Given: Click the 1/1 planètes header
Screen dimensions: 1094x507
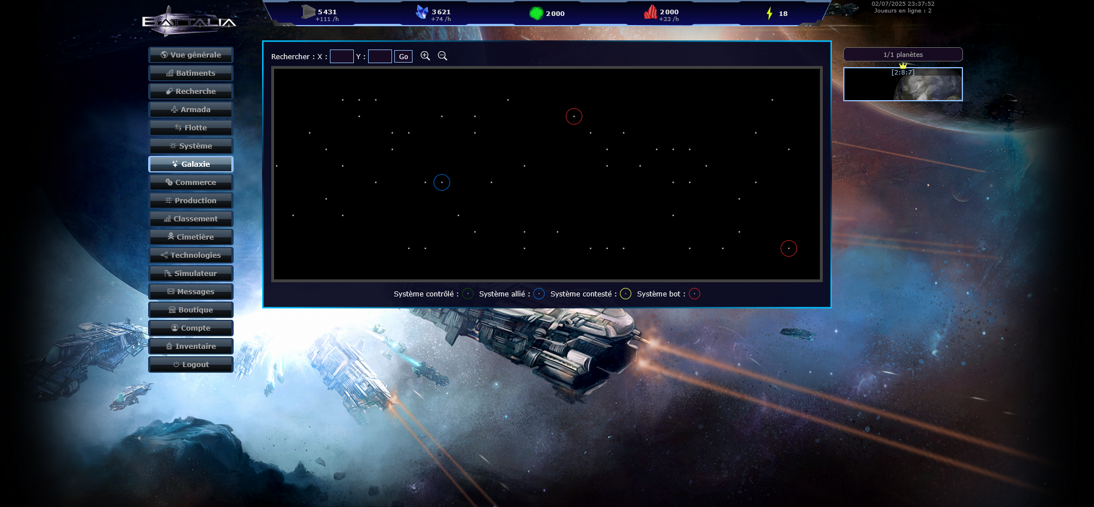Looking at the screenshot, I should click(903, 55).
